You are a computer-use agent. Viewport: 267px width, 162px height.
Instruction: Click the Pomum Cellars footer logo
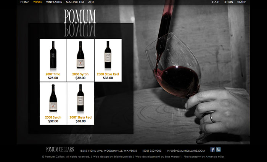60,149
